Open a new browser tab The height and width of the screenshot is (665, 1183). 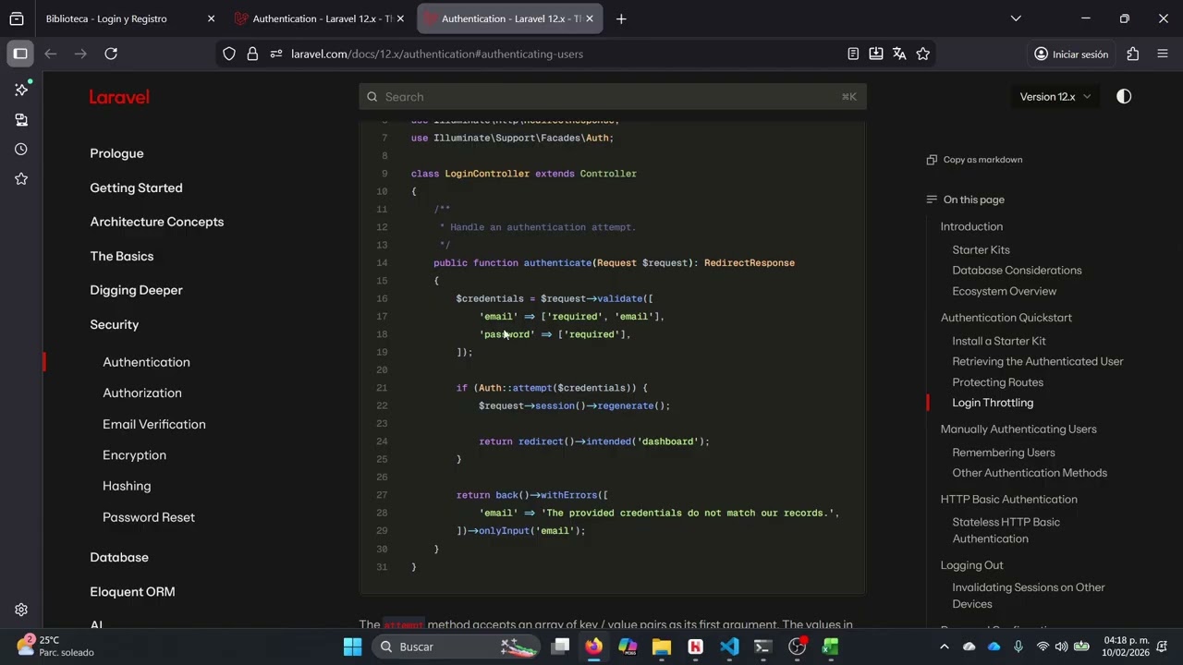(x=621, y=18)
